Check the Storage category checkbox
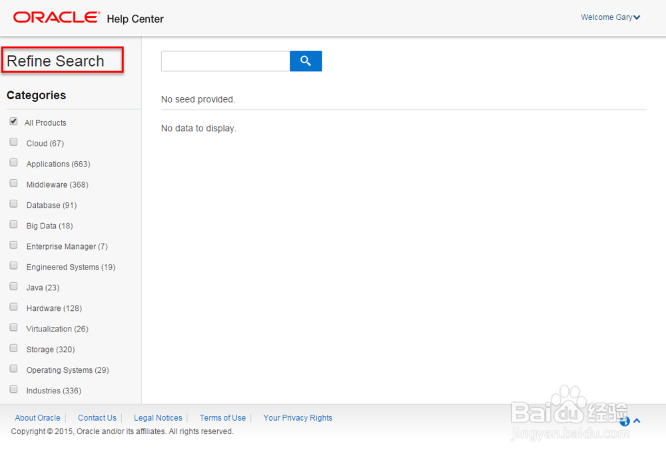The width and height of the screenshot is (666, 456). (13, 349)
